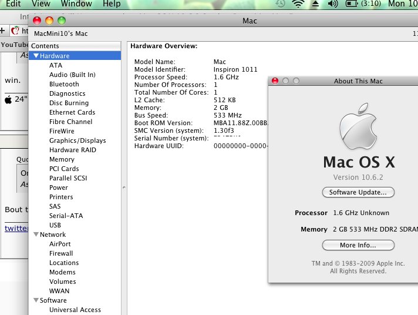Select Bluetooth in the Hardware list
The width and height of the screenshot is (418, 315).
tap(64, 84)
